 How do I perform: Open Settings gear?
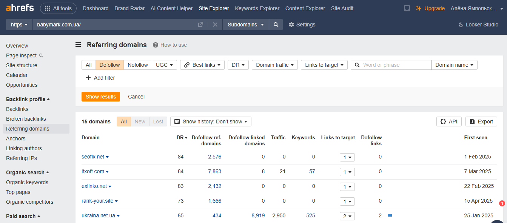pyautogui.click(x=302, y=25)
